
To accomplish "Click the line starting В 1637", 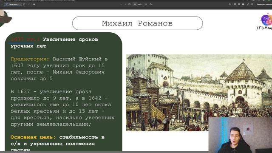I will 51,92.
